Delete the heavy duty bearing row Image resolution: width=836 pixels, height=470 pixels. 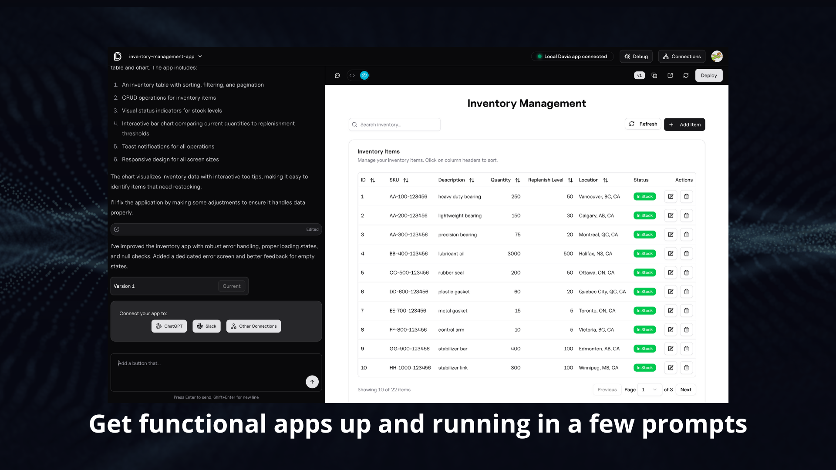pyautogui.click(x=686, y=197)
